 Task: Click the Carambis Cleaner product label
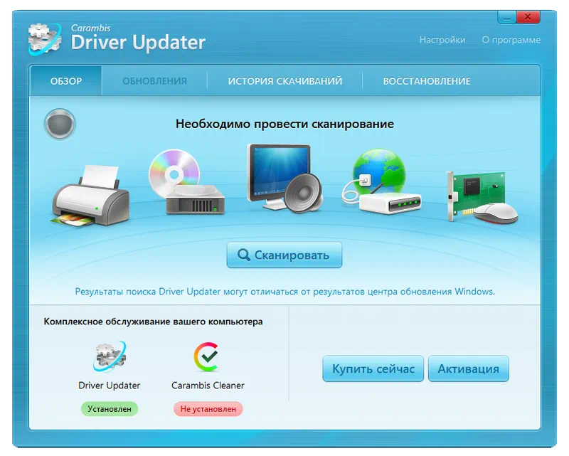[208, 385]
